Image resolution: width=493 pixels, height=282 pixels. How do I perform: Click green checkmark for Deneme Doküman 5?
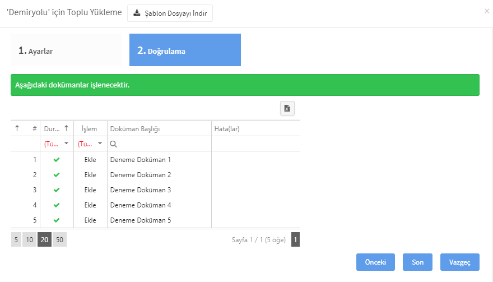pyautogui.click(x=57, y=220)
